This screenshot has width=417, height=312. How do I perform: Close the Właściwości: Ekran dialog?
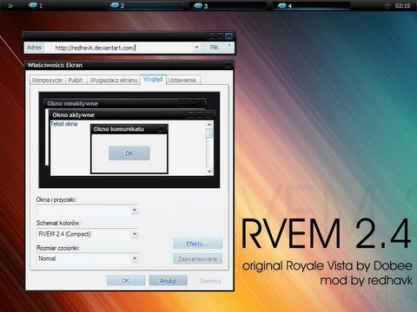[228, 65]
